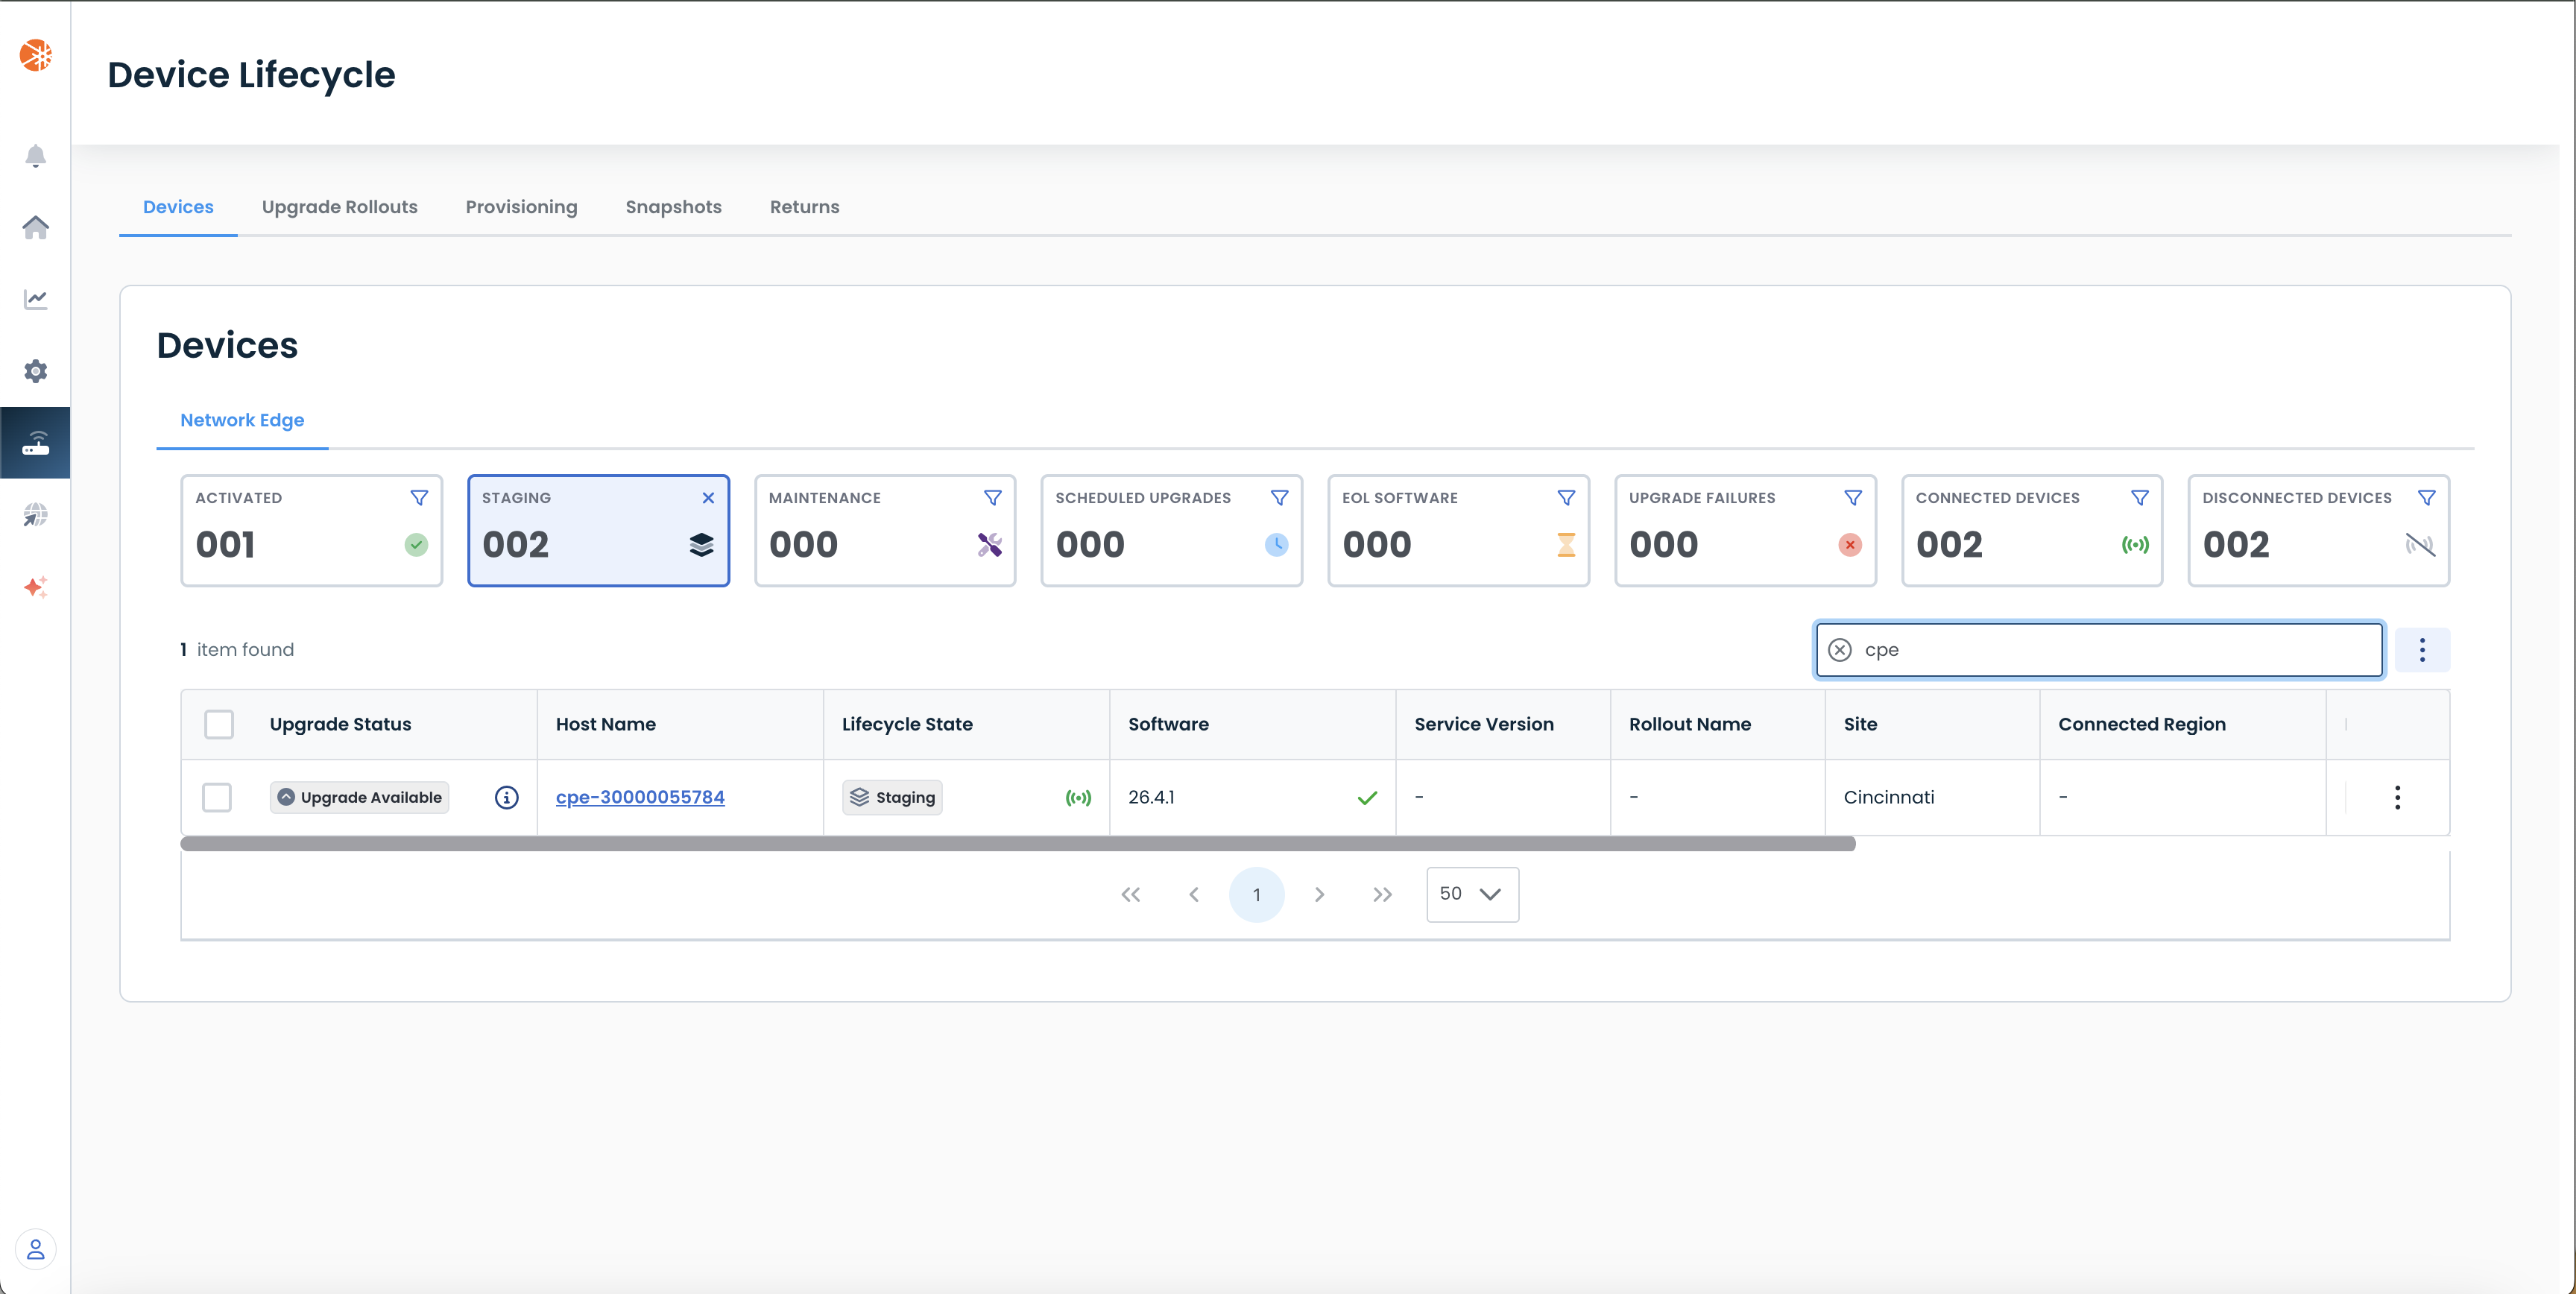This screenshot has width=2576, height=1294.
Task: Click the red error icon on Upgrade Failures
Action: [x=1850, y=545]
